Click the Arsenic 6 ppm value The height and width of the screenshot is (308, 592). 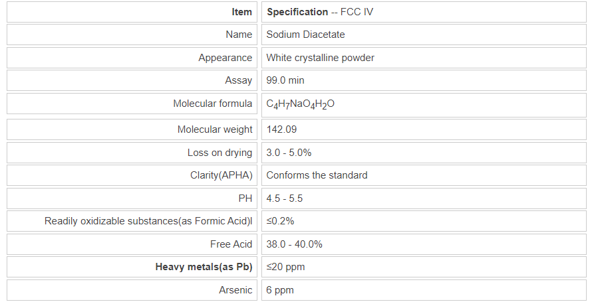[280, 290]
